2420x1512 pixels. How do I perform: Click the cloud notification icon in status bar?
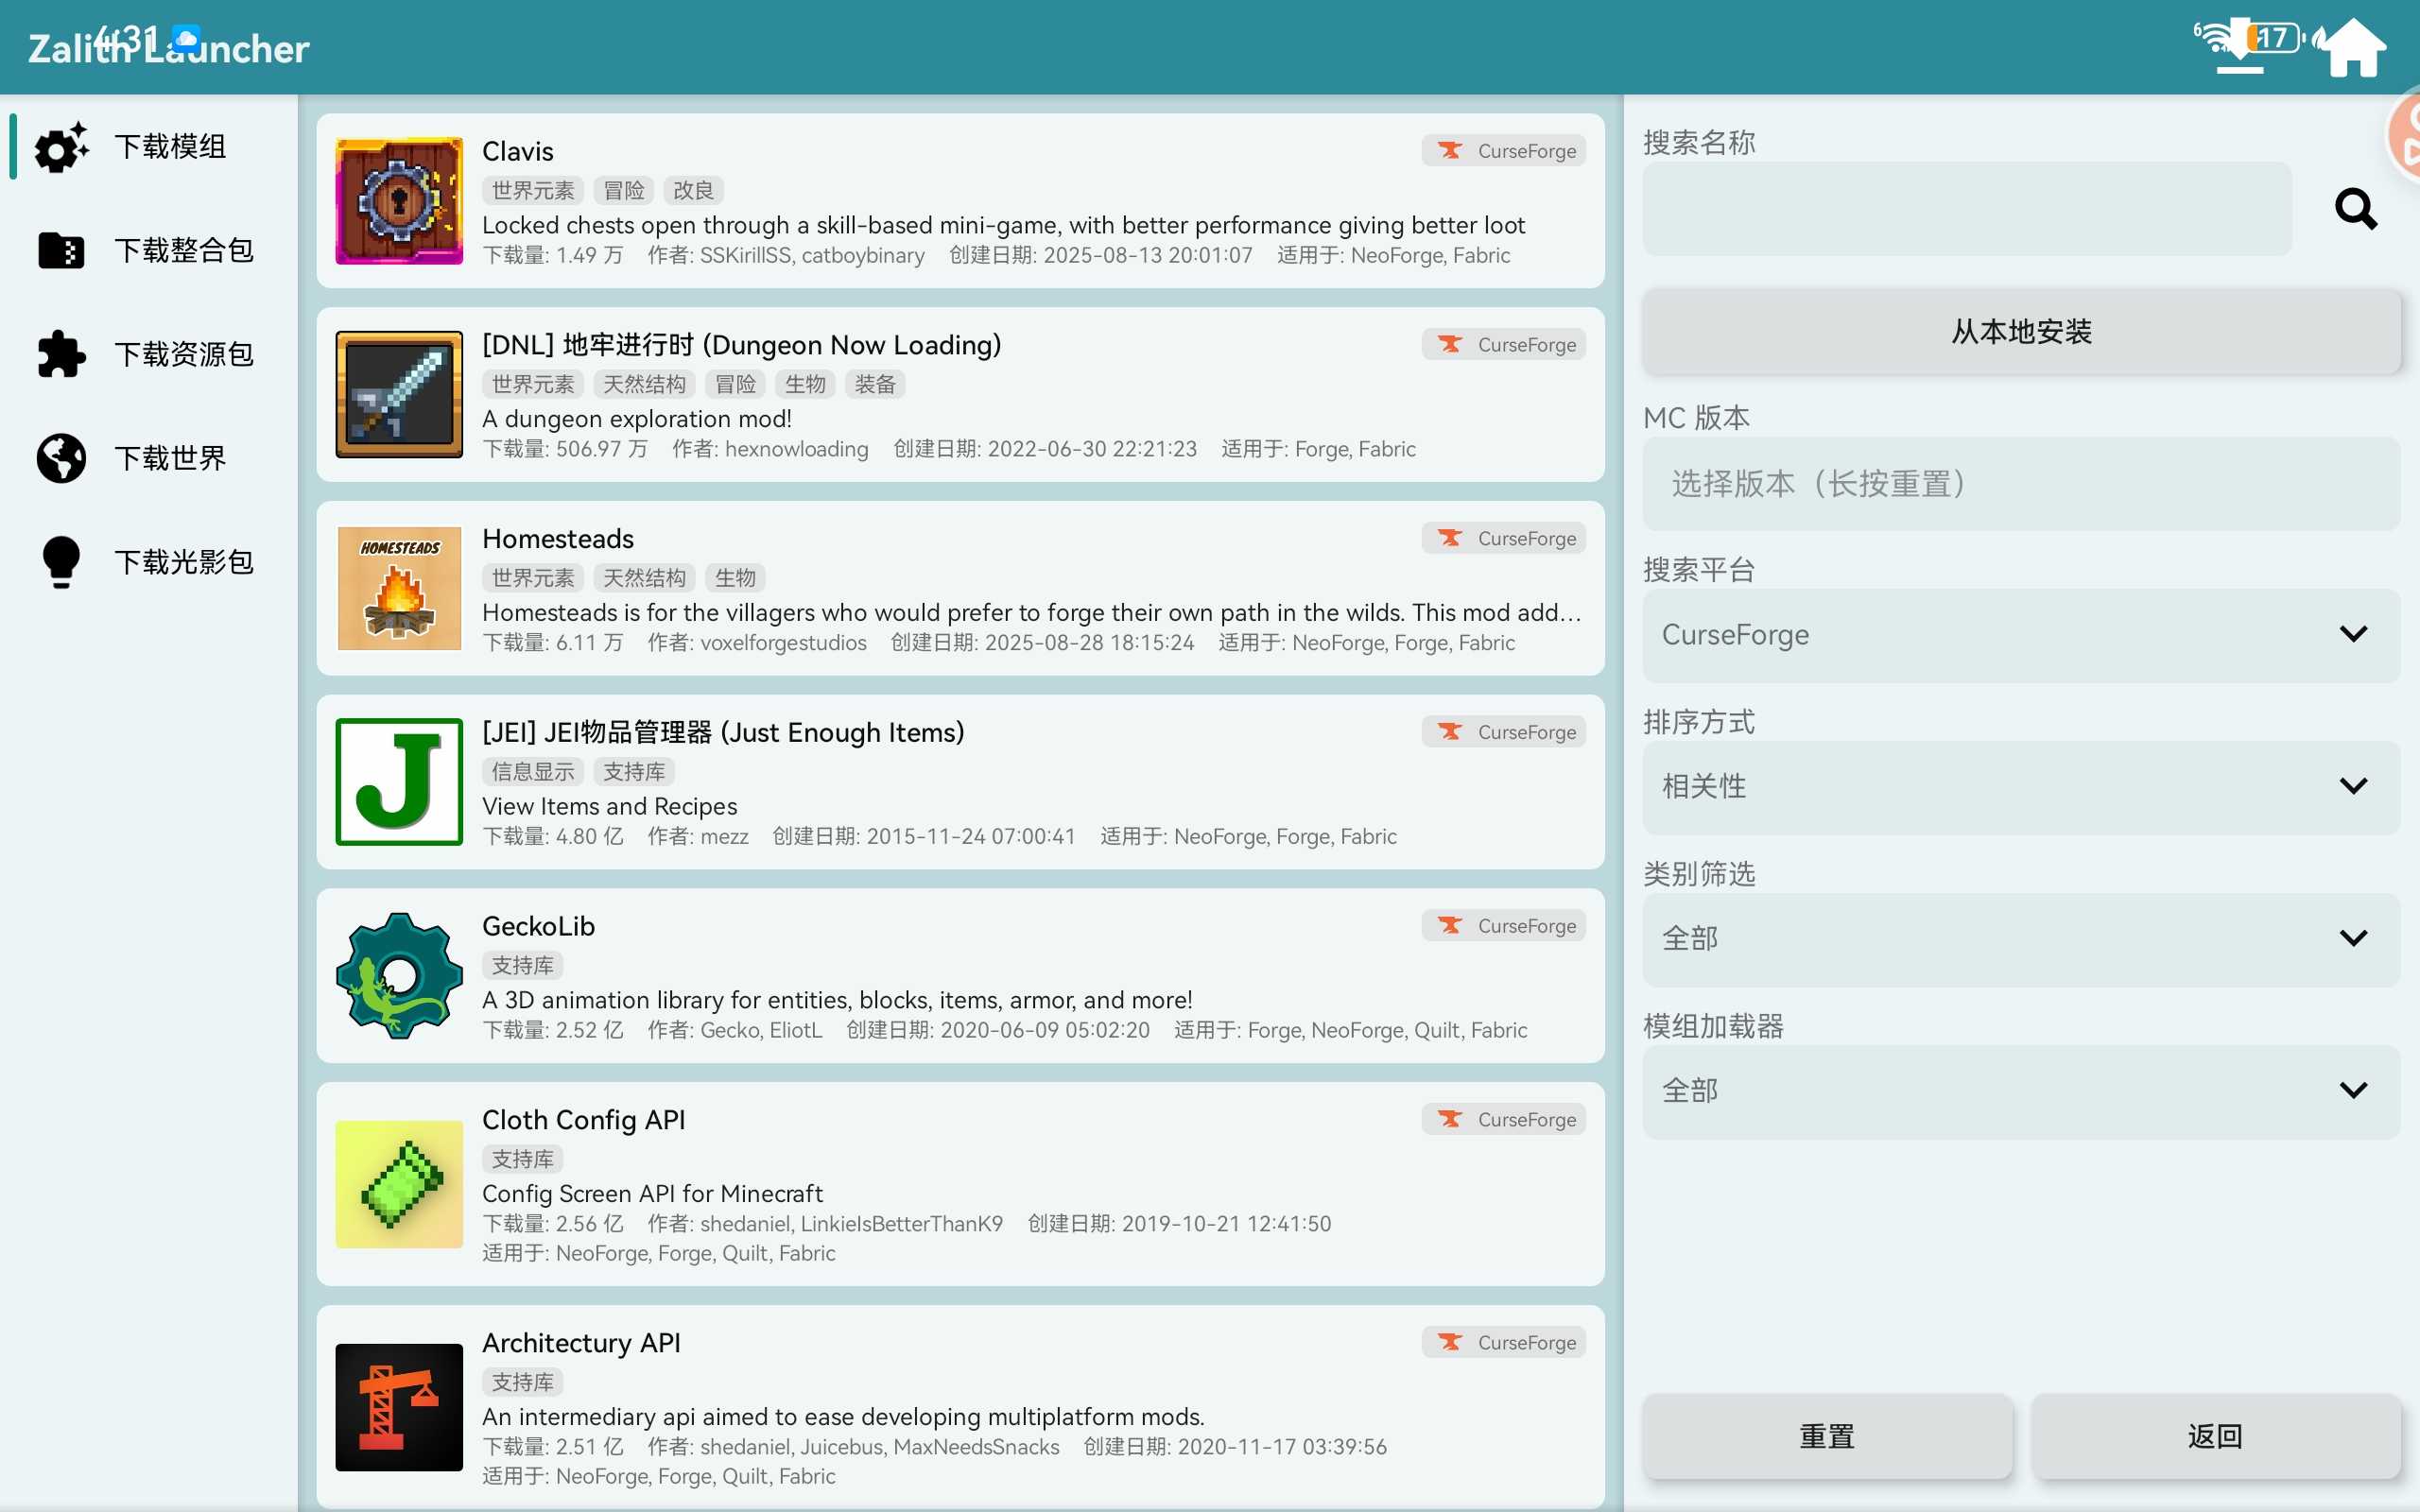point(186,38)
